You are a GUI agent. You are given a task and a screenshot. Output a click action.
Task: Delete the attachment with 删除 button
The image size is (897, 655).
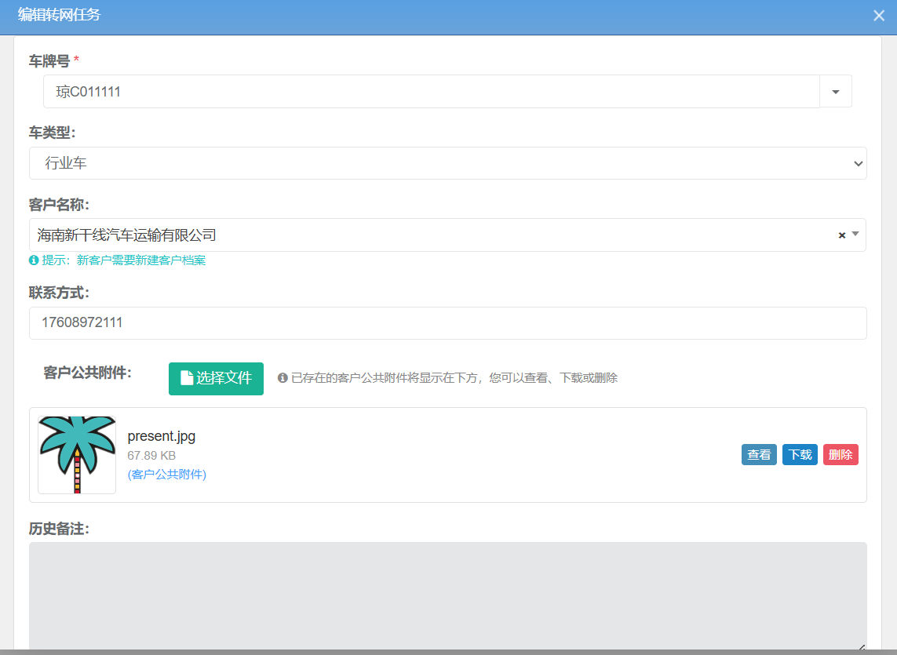pyautogui.click(x=840, y=455)
